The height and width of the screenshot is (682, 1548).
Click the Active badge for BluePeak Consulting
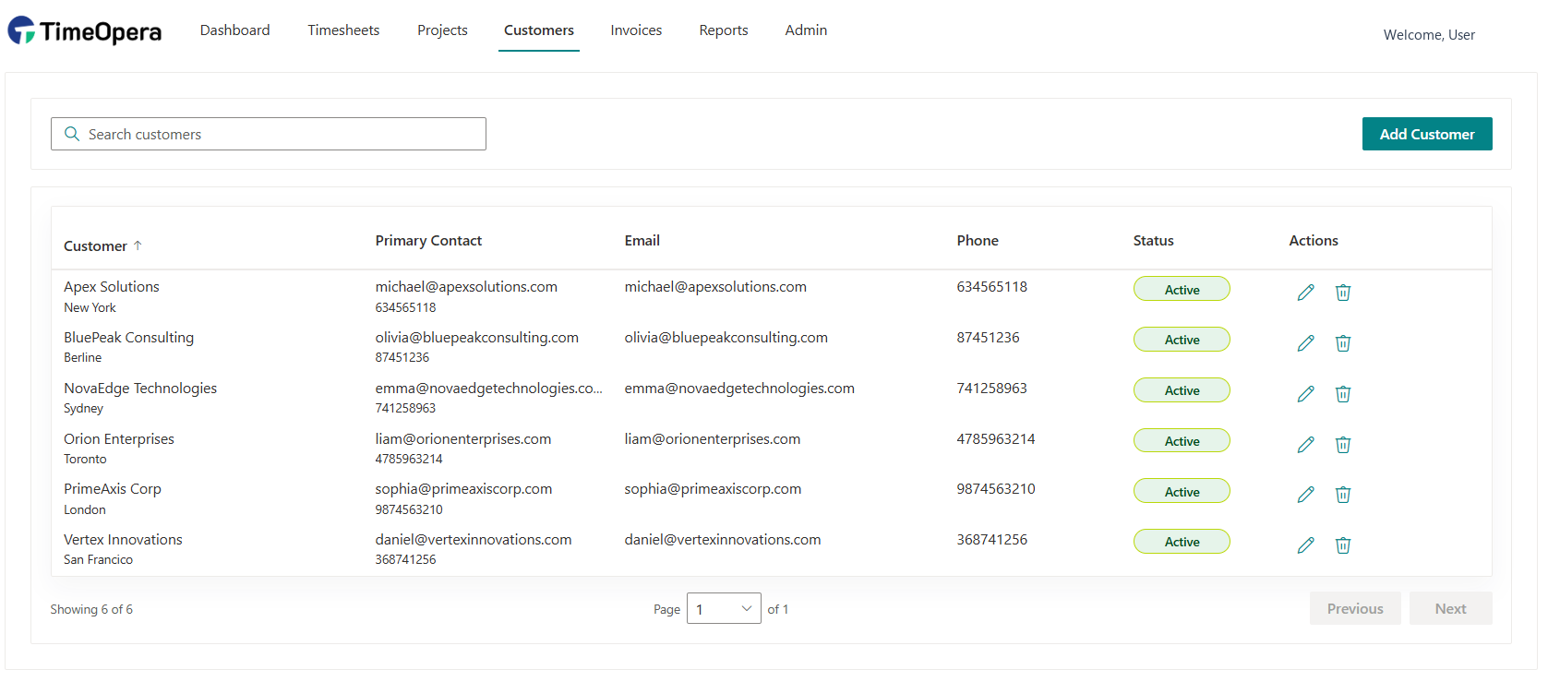click(1182, 340)
